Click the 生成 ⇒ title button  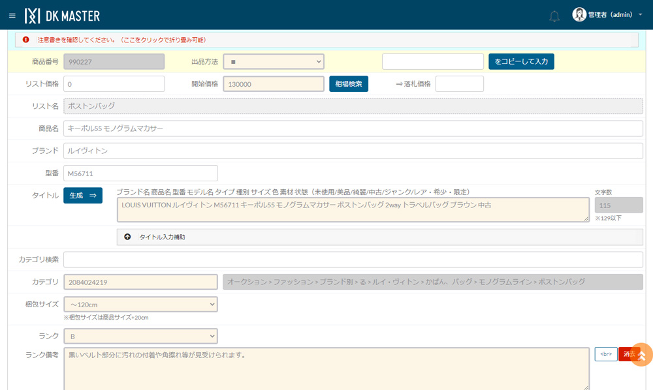pyautogui.click(x=83, y=196)
